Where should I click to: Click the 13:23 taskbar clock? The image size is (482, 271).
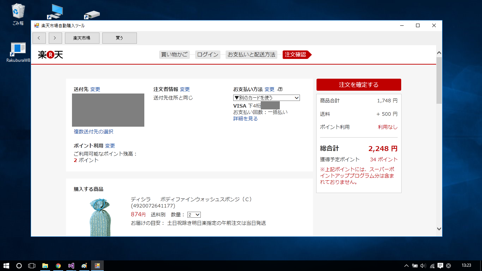466,265
